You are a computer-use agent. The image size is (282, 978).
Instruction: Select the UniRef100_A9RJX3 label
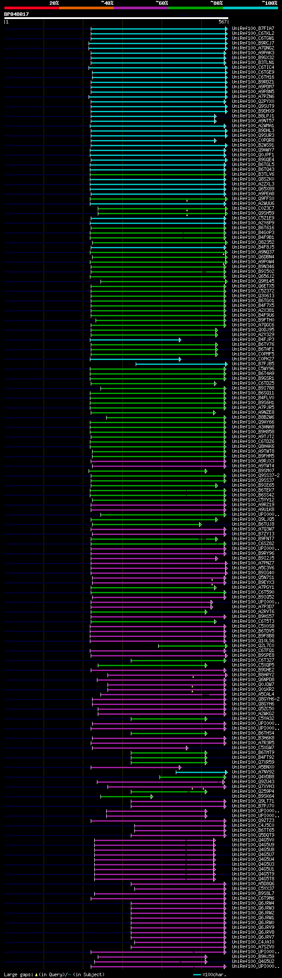(x=253, y=461)
